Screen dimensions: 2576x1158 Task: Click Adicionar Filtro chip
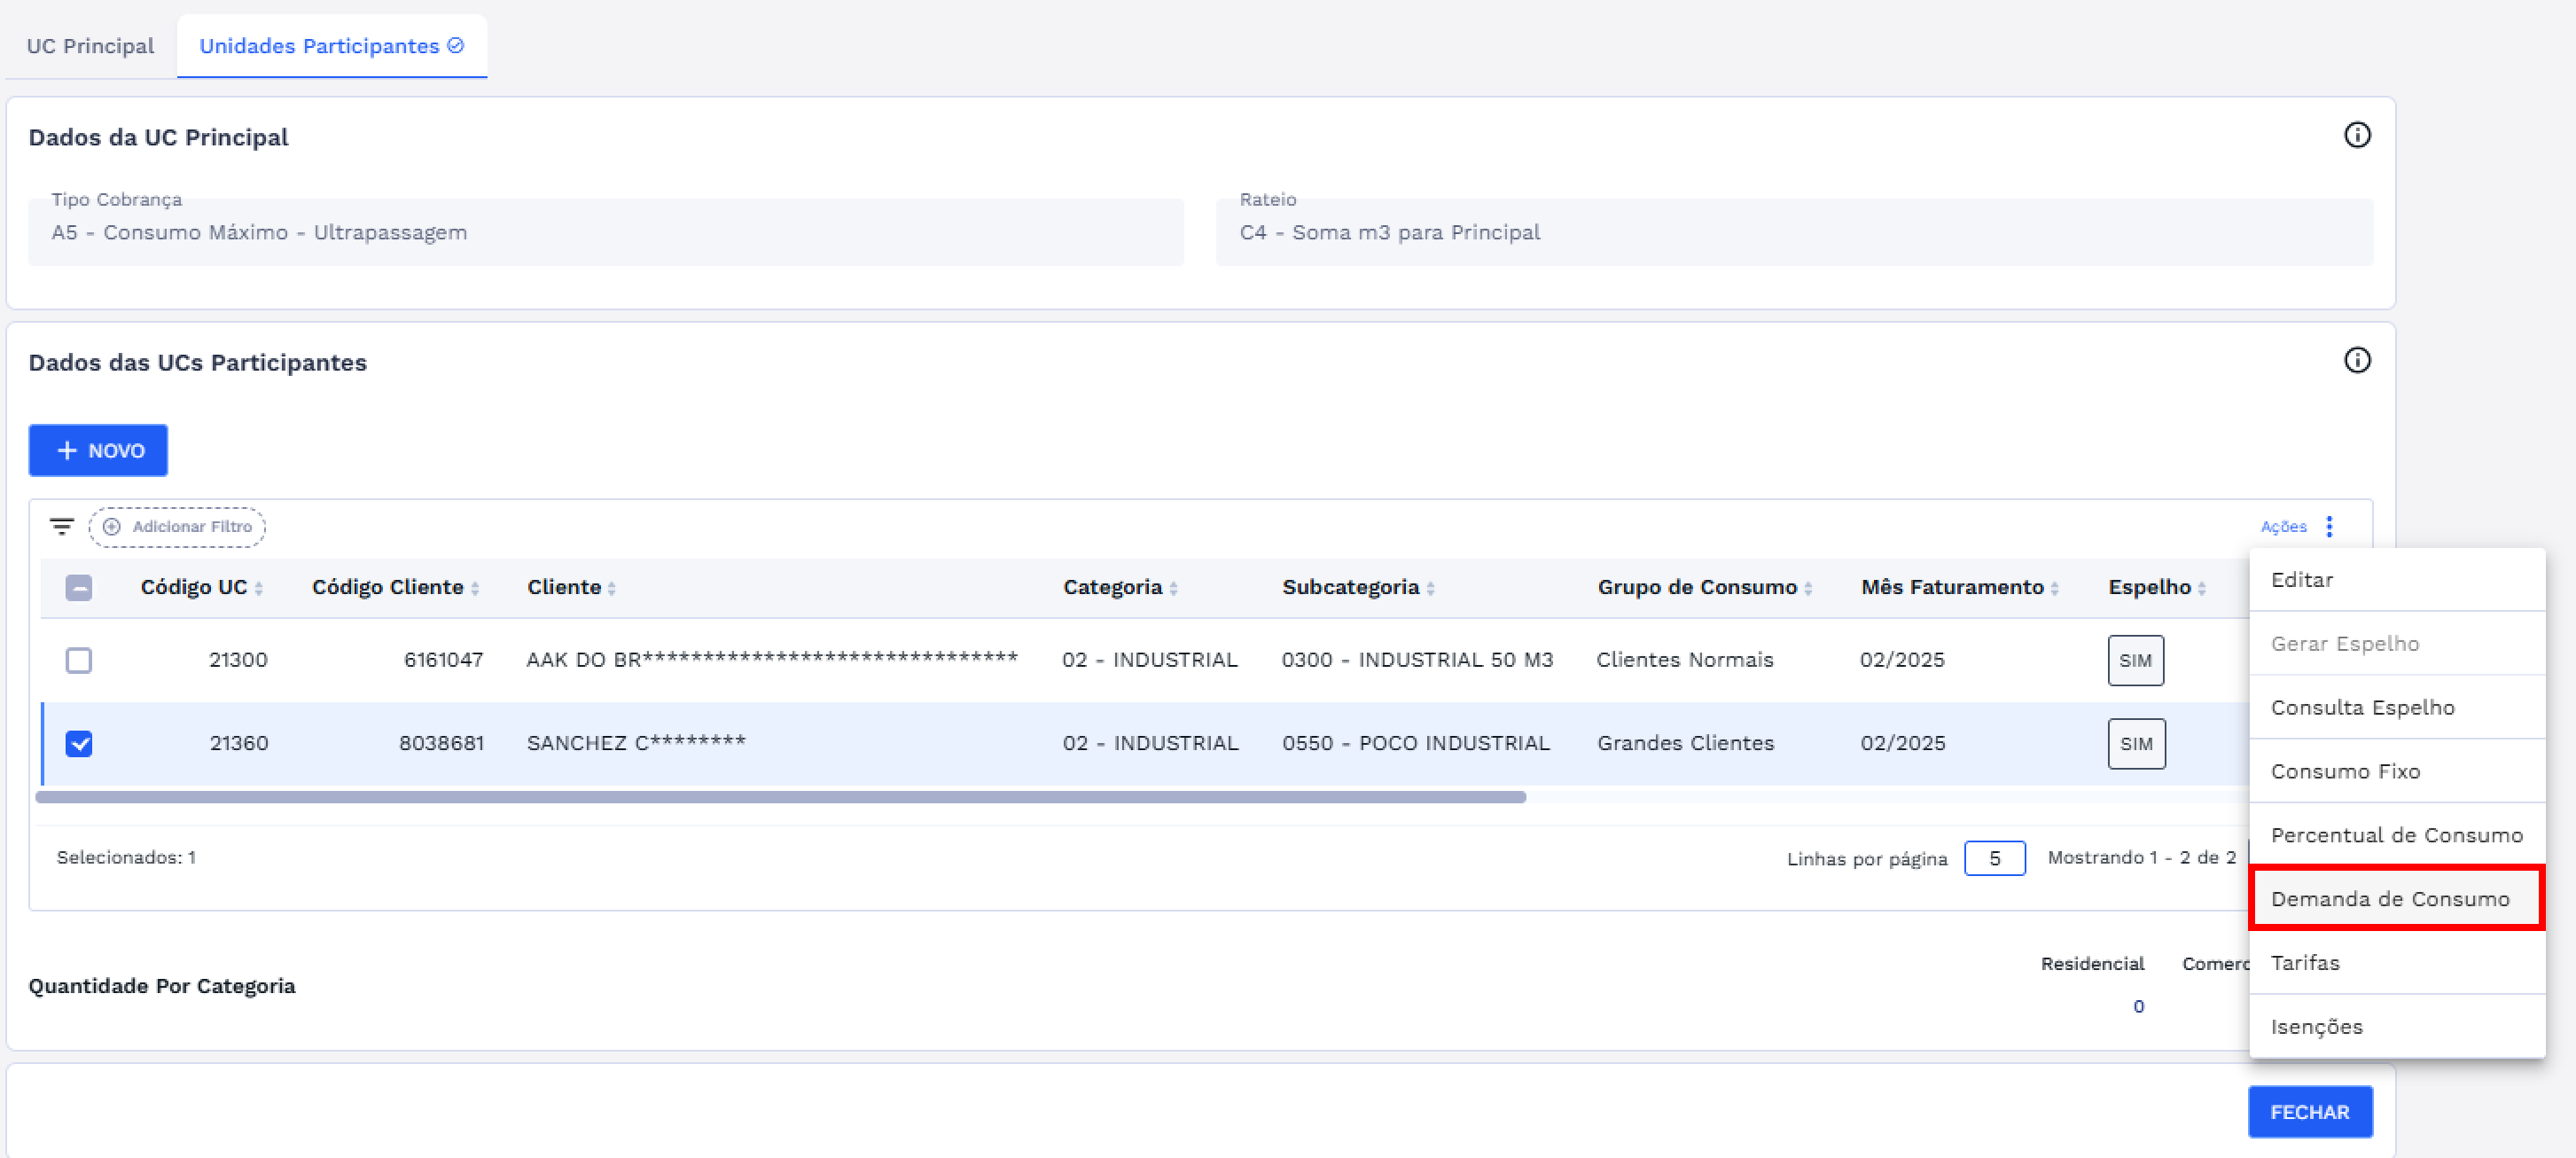(x=178, y=526)
